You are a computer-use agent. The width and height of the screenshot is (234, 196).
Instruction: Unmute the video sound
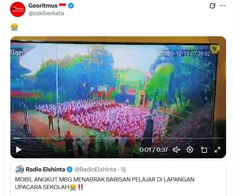point(176,150)
